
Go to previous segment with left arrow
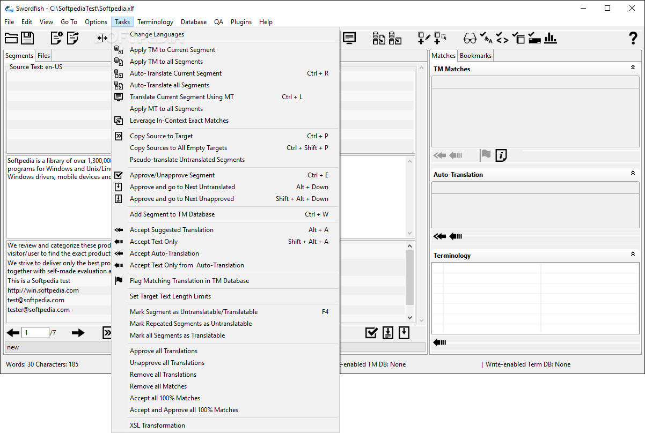pyautogui.click(x=13, y=333)
